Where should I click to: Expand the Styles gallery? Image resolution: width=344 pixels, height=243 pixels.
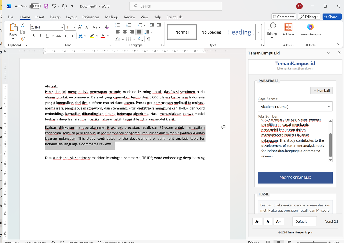point(258,32)
